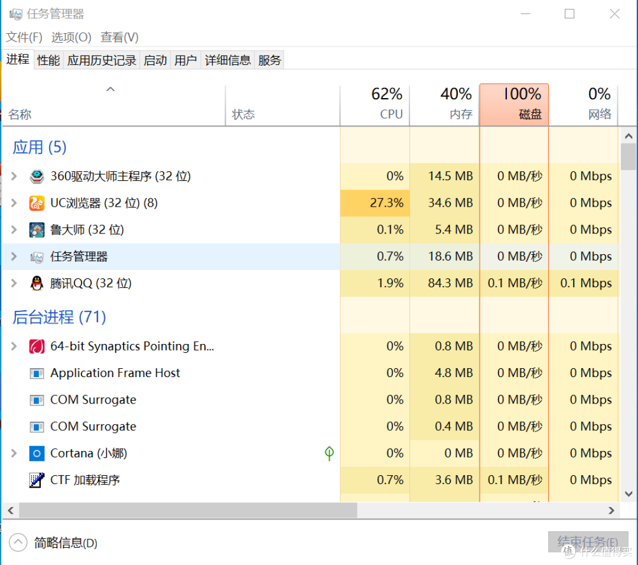Viewport: 638px width, 565px height.
Task: Expand the 任务管理器 row
Action: (x=14, y=256)
